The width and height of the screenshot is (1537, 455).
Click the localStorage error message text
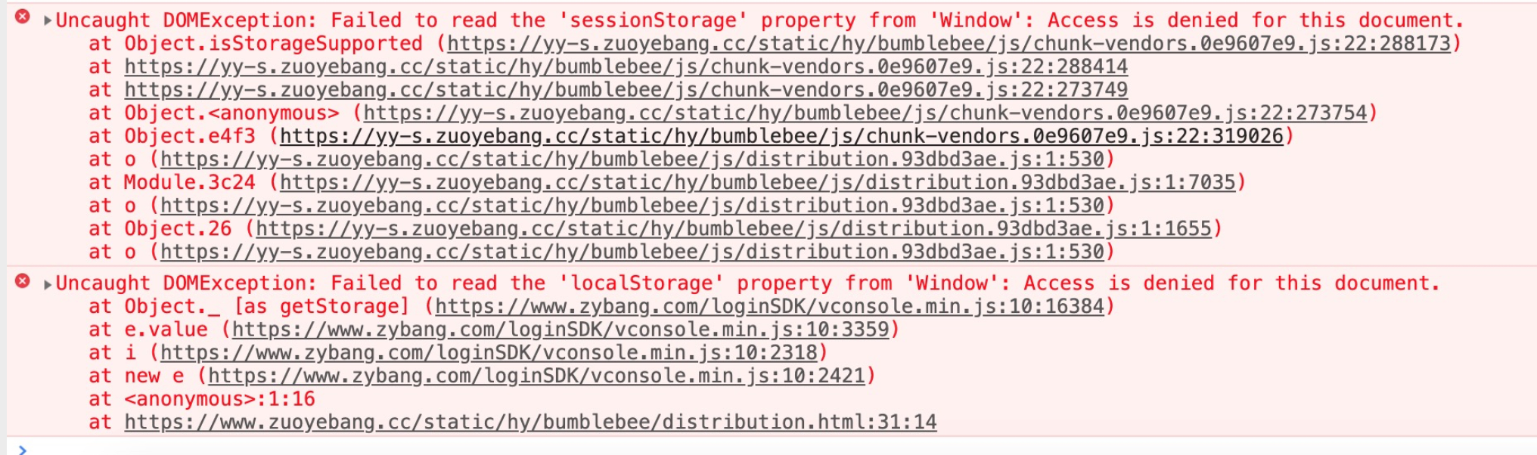click(x=748, y=283)
